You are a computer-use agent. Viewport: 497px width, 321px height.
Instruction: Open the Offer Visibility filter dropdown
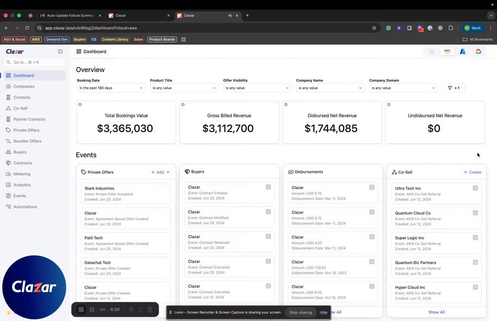tap(257, 88)
